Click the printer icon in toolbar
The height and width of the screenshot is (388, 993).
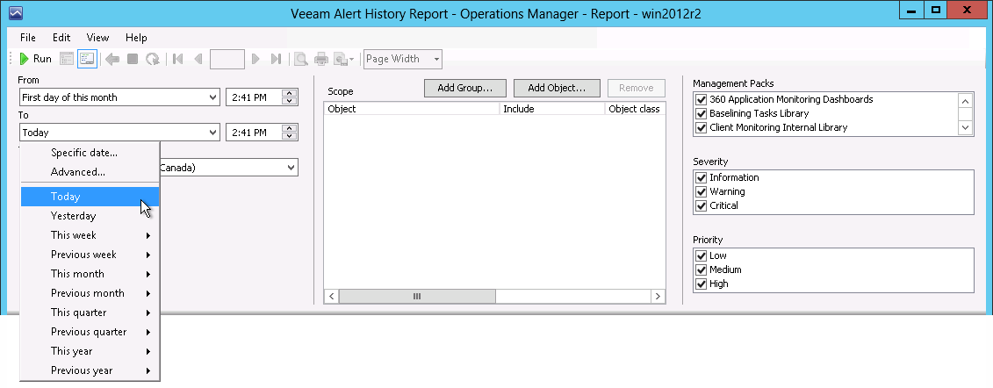tap(321, 59)
